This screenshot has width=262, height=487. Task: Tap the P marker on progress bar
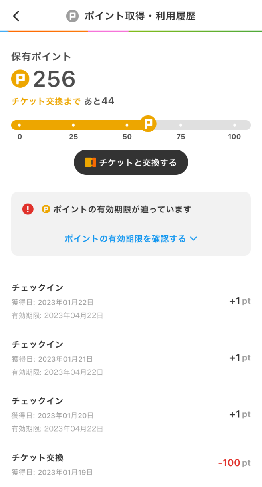tap(148, 123)
